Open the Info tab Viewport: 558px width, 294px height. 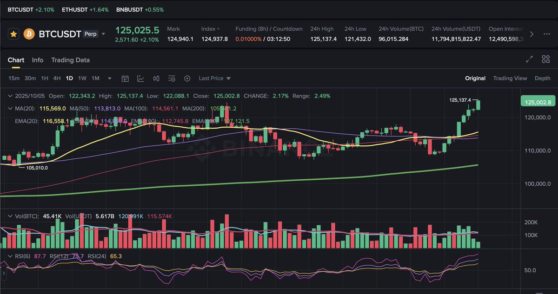pos(37,60)
